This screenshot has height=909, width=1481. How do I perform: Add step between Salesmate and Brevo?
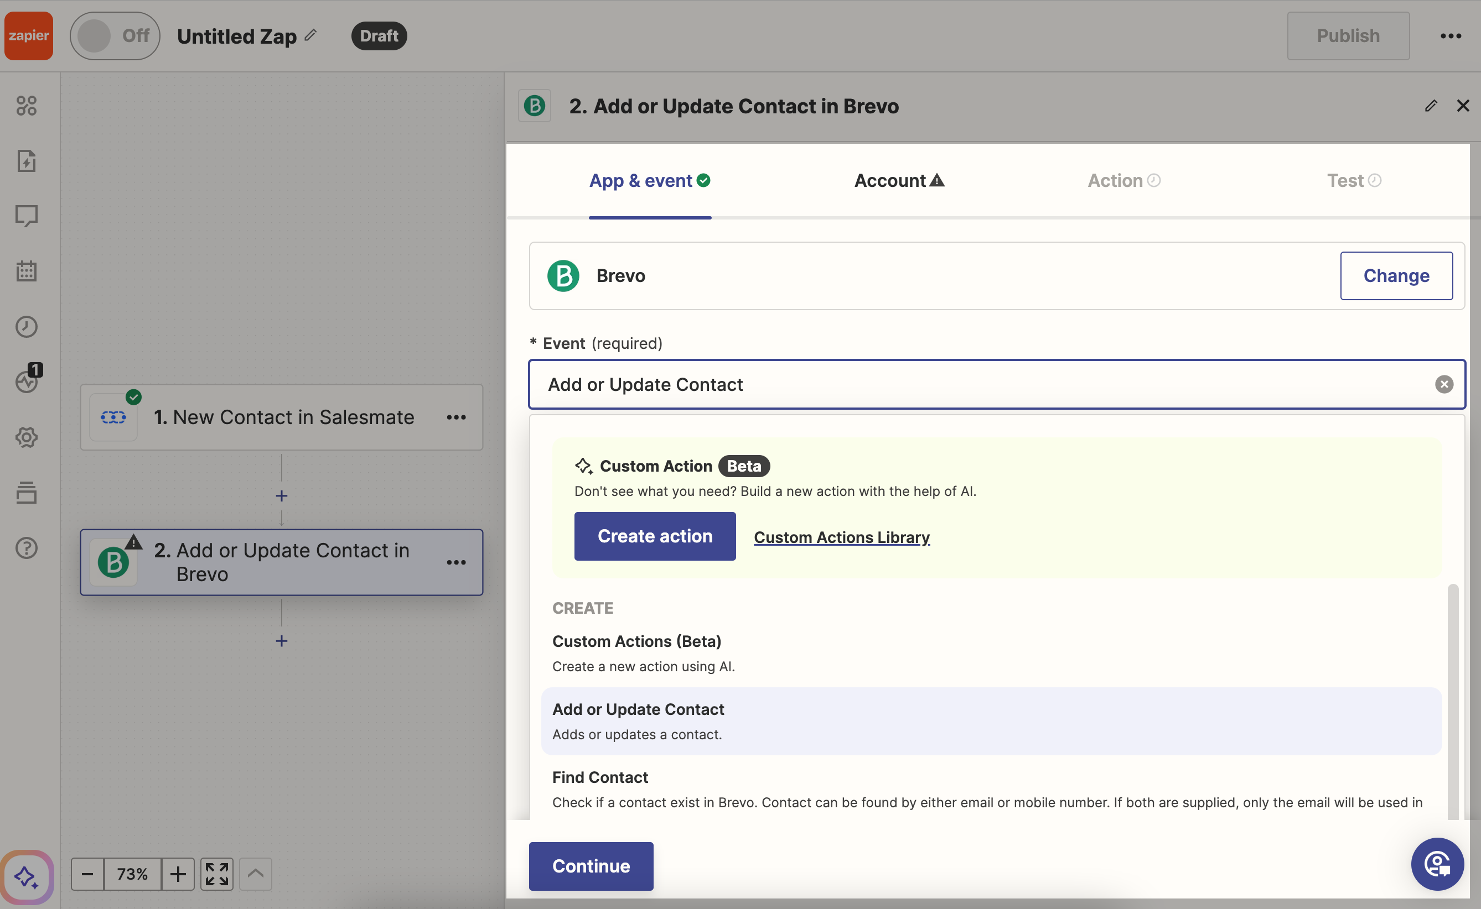pyautogui.click(x=282, y=496)
